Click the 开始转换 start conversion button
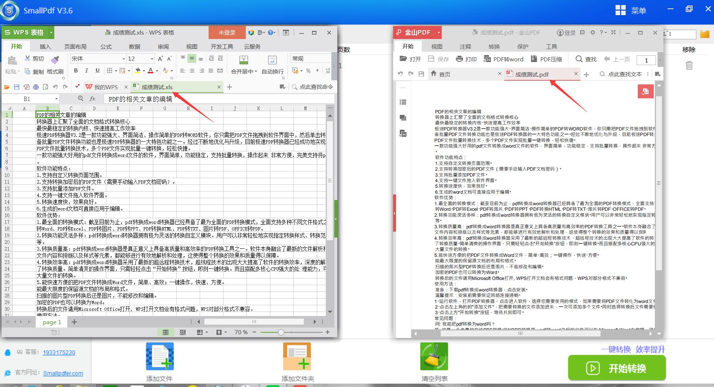Screen dimensions: 714x387 click(x=617, y=368)
